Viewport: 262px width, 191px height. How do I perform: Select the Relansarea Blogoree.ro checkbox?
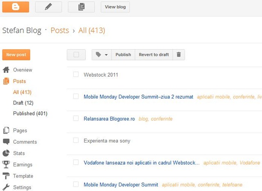click(x=76, y=118)
